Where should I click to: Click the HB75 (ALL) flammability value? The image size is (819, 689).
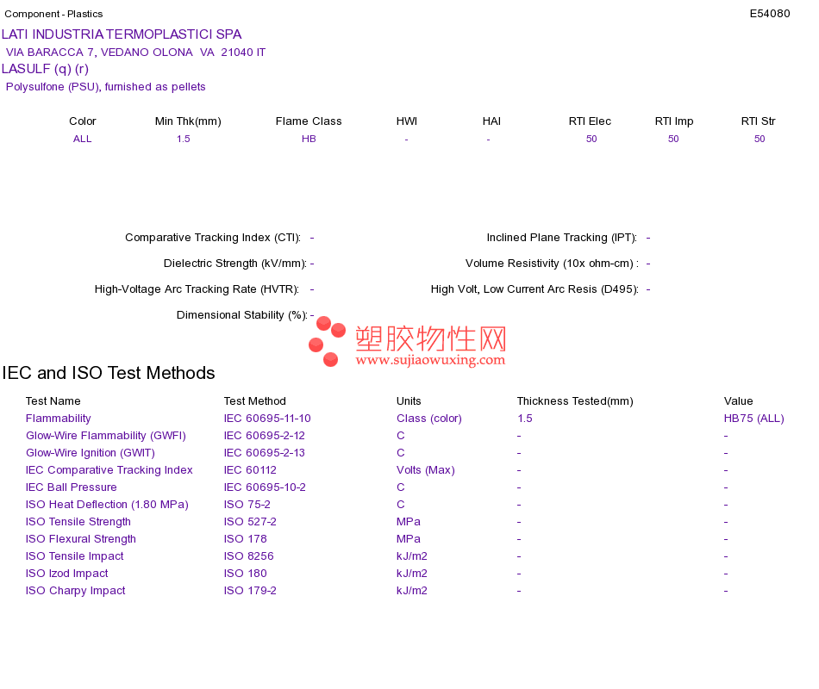753,419
